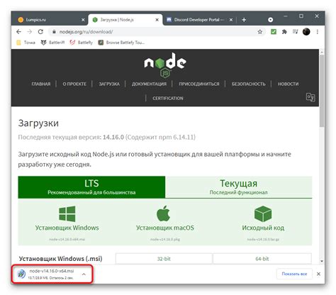The height and width of the screenshot is (295, 336).
Task: Open the ГЛАВНАЯ menu item
Action: click(41, 84)
